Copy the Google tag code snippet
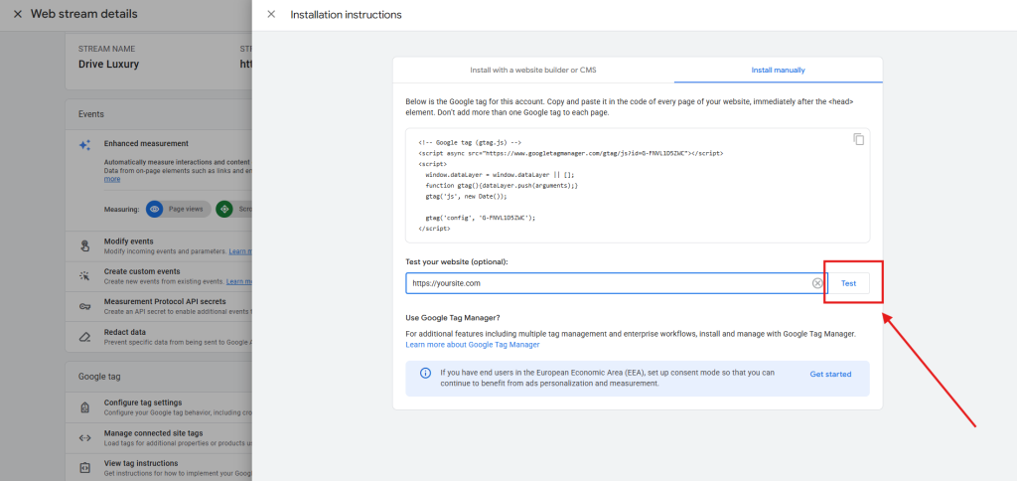Image resolution: width=1017 pixels, height=481 pixels. [x=858, y=139]
